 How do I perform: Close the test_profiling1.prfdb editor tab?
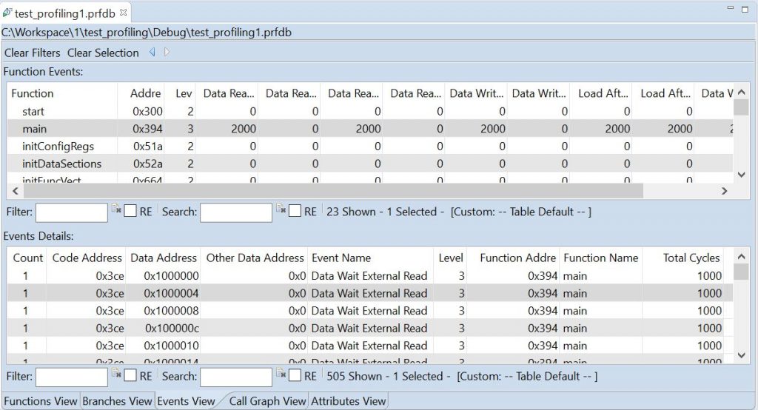(x=124, y=13)
